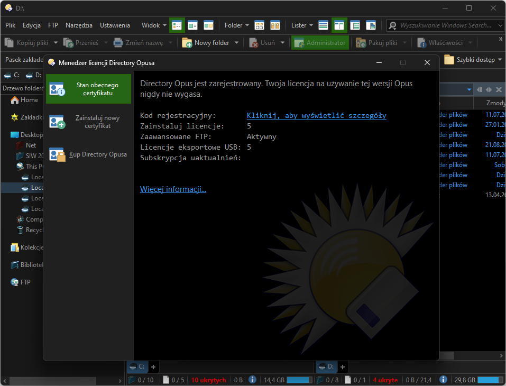Click the C: folder tab at bottom
Image resolution: width=506 pixels, height=386 pixels.
tap(137, 366)
